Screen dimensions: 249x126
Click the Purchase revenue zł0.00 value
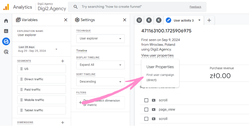[x=220, y=76]
